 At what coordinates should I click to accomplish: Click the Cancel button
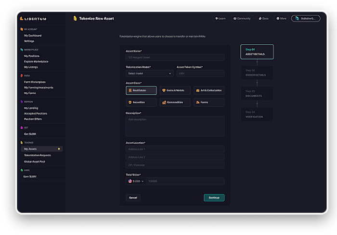pos(133,198)
